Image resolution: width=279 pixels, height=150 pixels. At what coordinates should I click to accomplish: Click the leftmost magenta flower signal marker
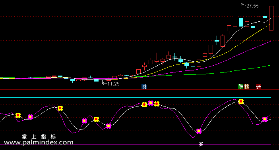coord(31,117)
